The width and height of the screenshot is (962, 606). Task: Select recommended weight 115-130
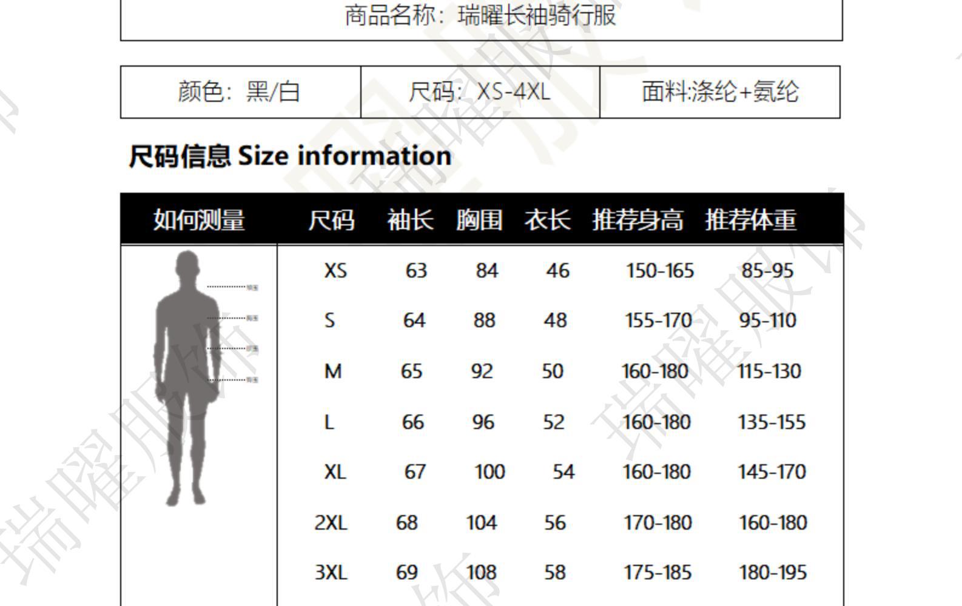(769, 371)
